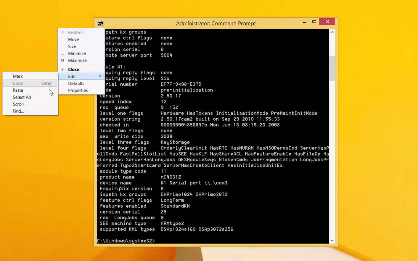
Task: Click the scrollbar down arrow
Action: [332, 240]
